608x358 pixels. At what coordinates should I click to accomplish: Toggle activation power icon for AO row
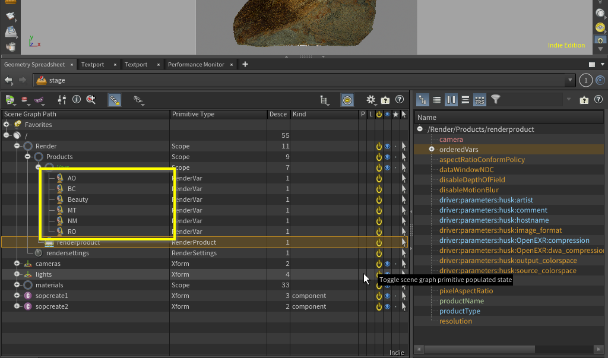tap(379, 179)
